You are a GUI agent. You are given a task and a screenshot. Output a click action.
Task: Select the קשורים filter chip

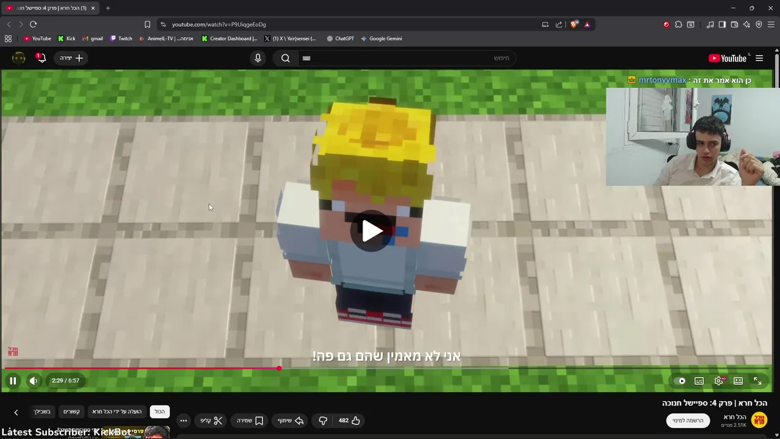coord(72,412)
